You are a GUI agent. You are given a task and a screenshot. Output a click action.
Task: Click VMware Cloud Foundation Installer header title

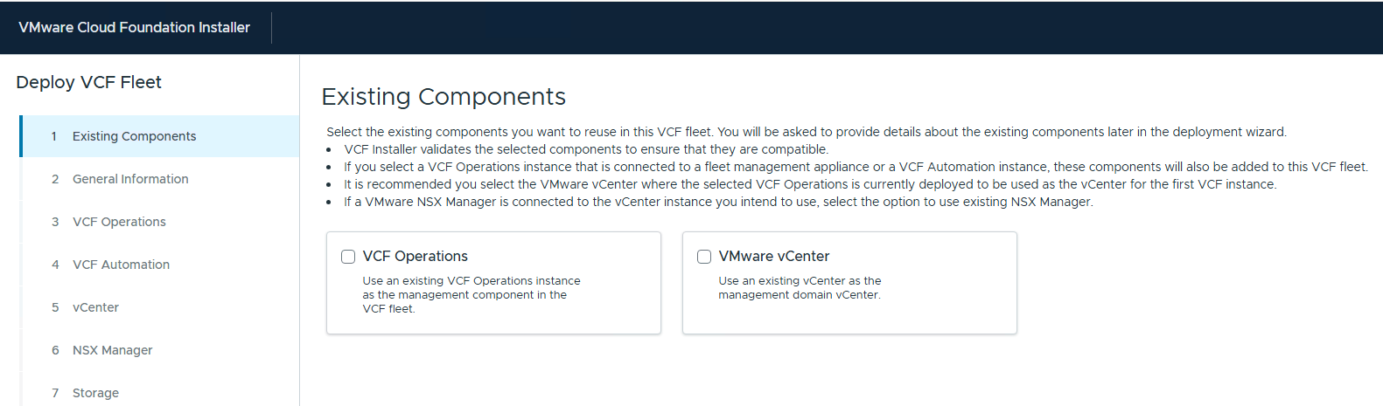coord(134,28)
